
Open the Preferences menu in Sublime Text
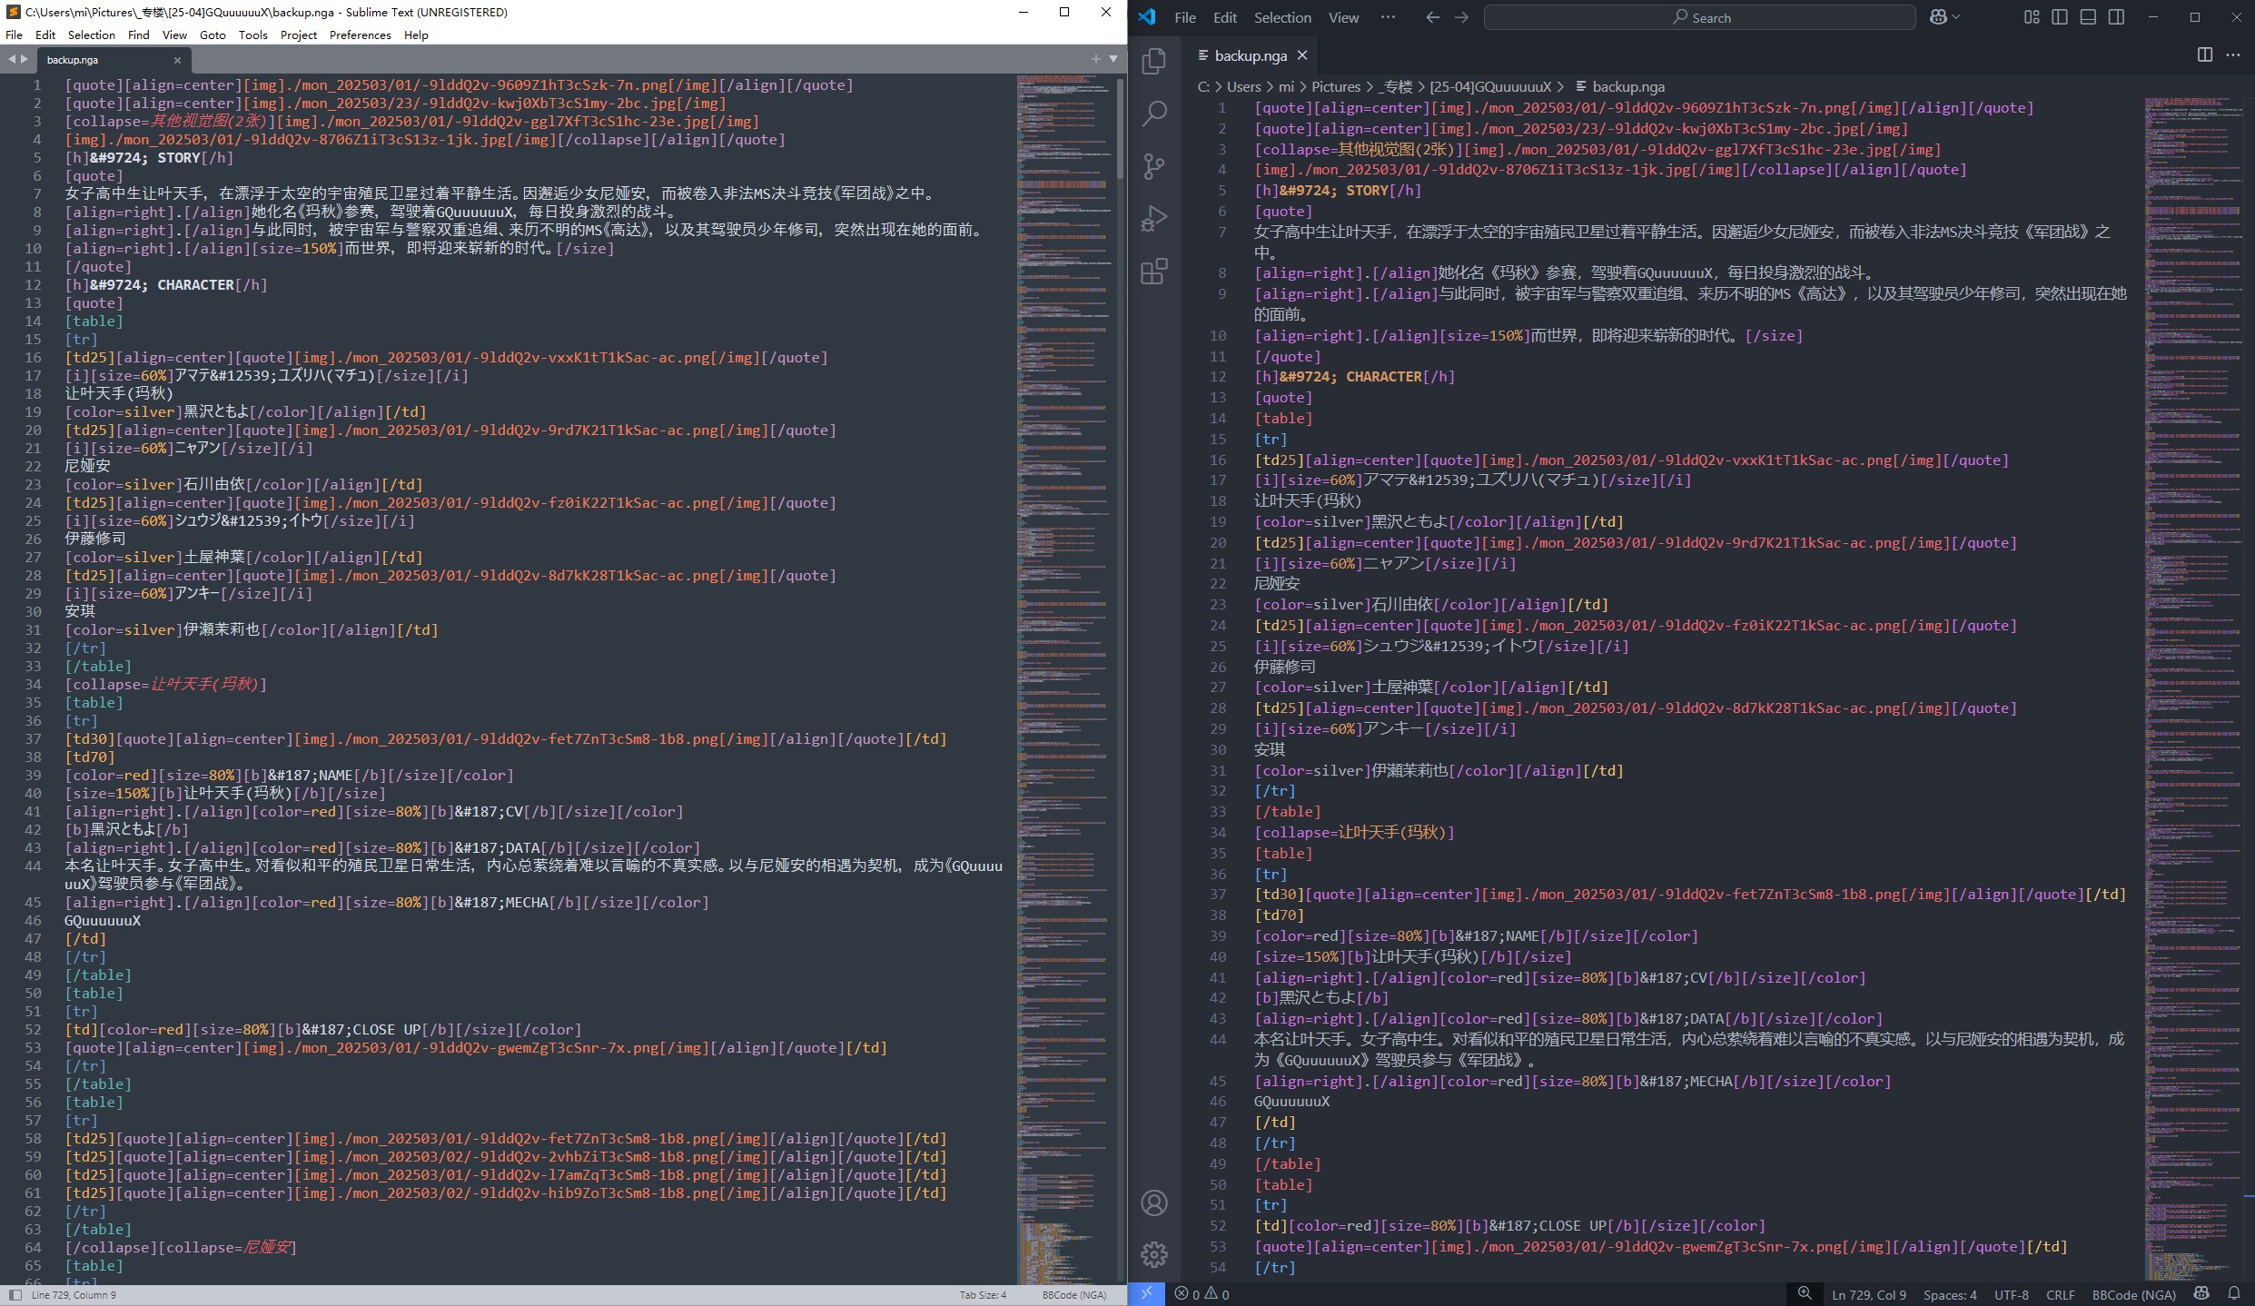coord(360,35)
